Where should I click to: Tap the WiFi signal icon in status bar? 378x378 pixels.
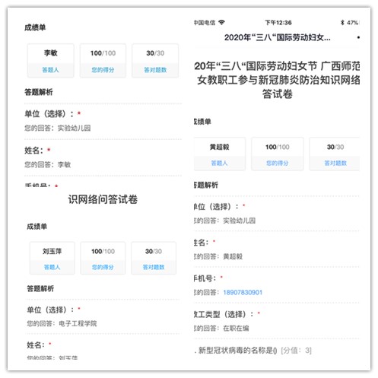pyautogui.click(x=221, y=23)
